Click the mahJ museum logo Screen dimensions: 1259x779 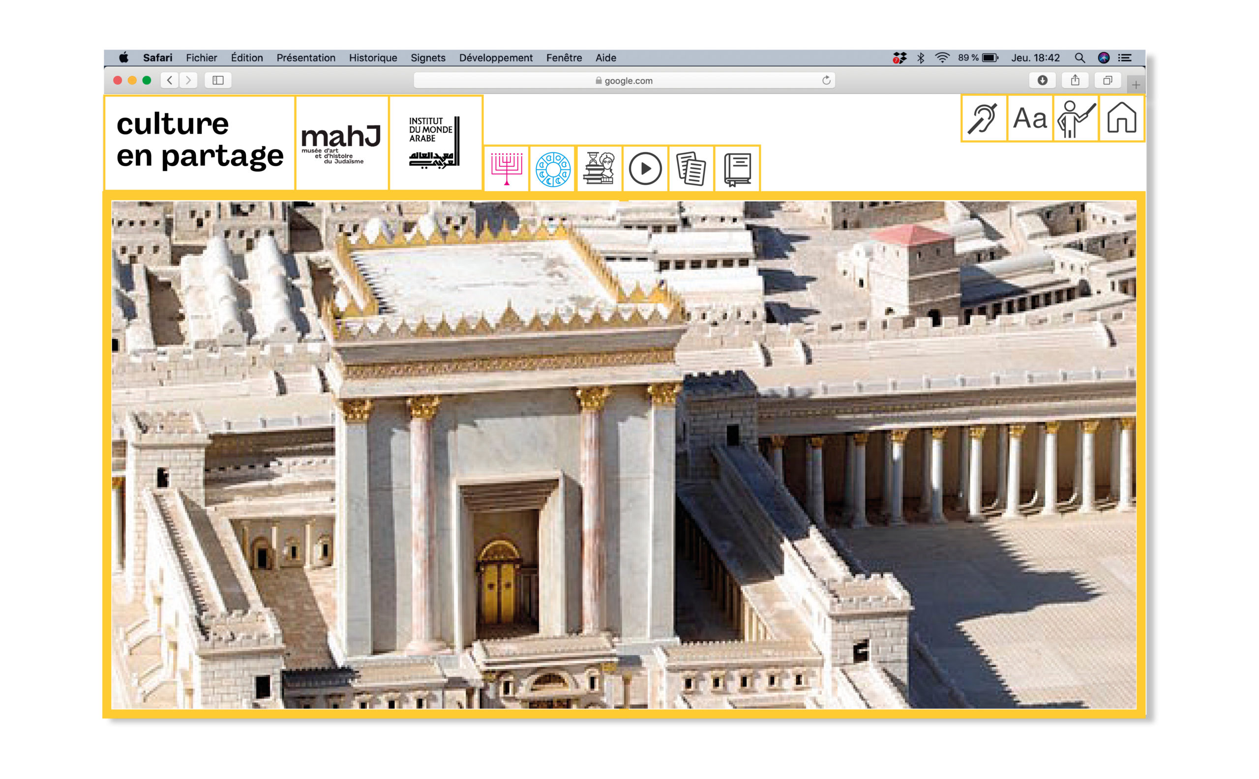[x=341, y=143]
